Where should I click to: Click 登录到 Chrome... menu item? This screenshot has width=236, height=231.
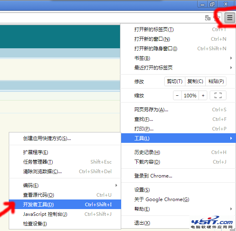[178, 176]
